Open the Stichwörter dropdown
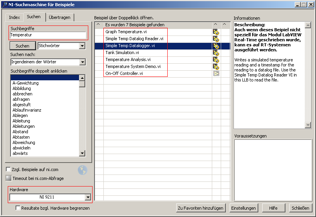 (x=82, y=46)
